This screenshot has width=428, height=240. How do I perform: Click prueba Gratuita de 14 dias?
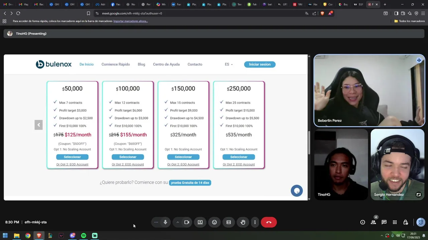(x=190, y=183)
